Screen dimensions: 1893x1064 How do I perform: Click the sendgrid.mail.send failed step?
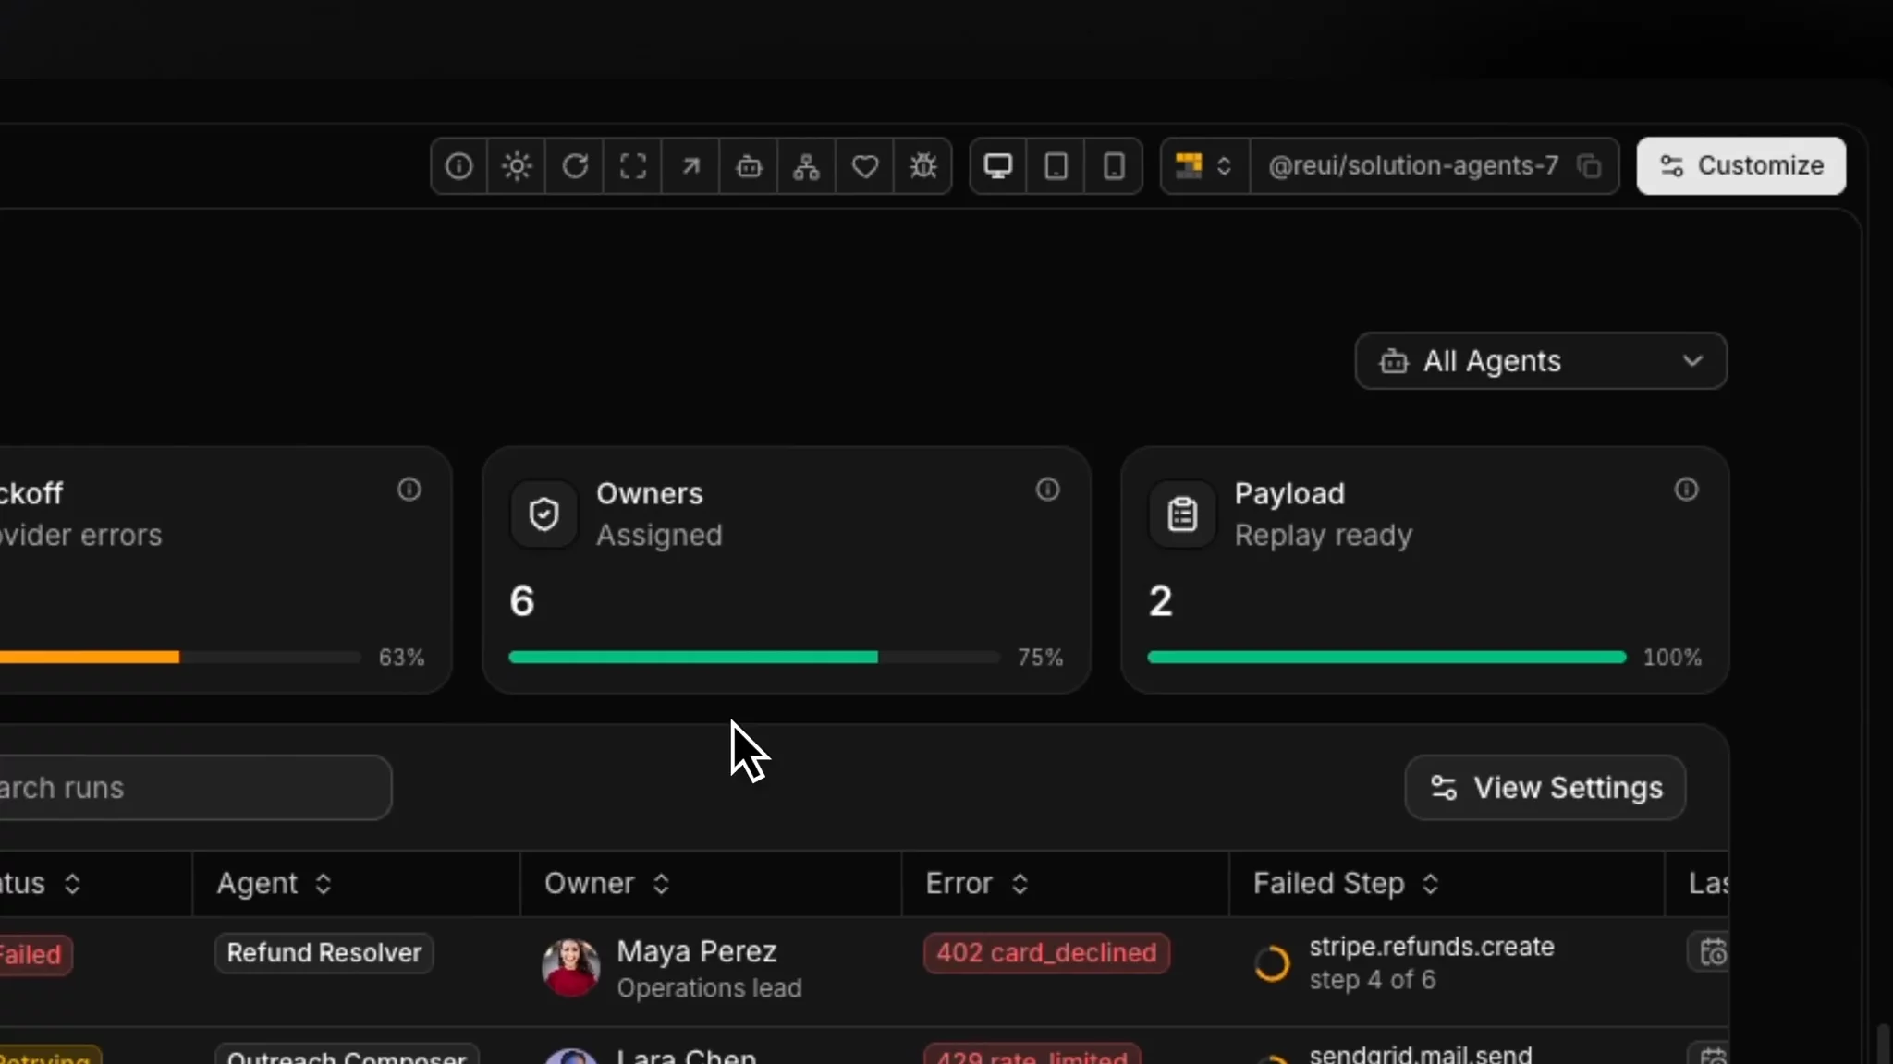coord(1421,1054)
